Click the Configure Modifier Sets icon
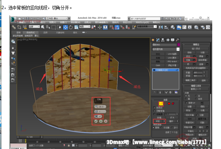 tap(176, 92)
